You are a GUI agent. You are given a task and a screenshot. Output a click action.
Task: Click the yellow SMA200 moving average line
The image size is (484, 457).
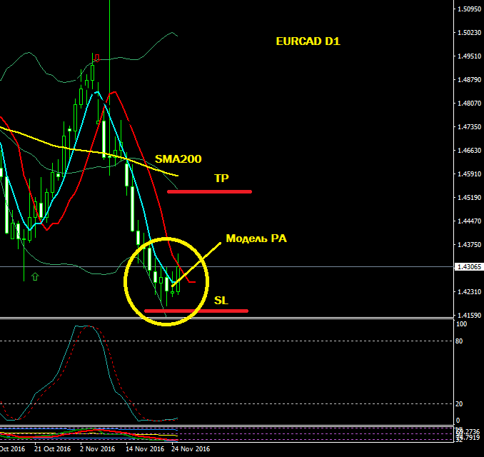coord(89,151)
